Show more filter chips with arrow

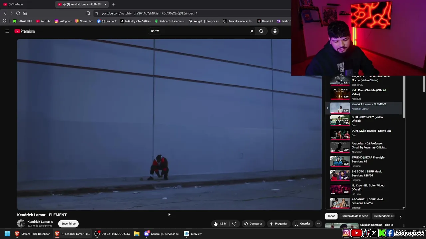400,217
